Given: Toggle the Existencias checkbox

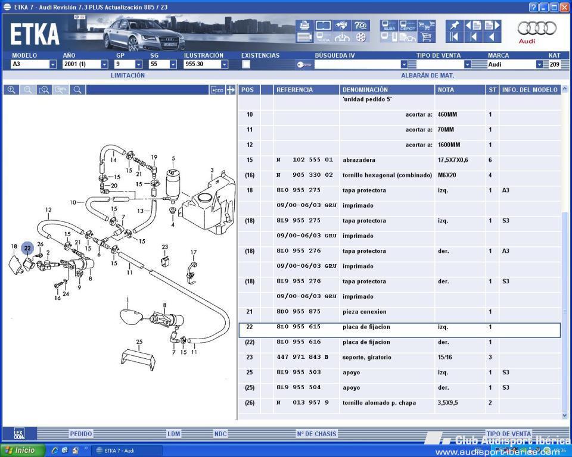Looking at the screenshot, I should (246, 64).
